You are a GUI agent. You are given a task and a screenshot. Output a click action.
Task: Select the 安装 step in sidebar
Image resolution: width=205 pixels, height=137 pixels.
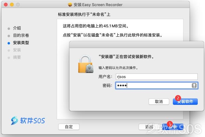17,50
